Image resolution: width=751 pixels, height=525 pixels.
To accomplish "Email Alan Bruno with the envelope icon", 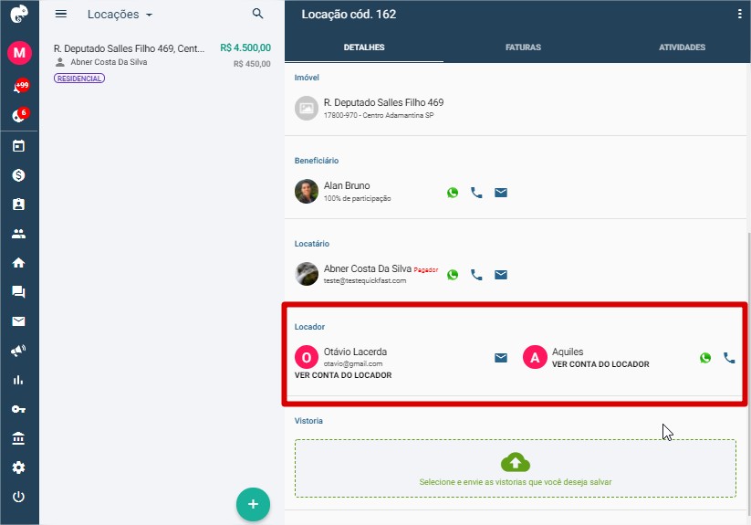I will (501, 193).
